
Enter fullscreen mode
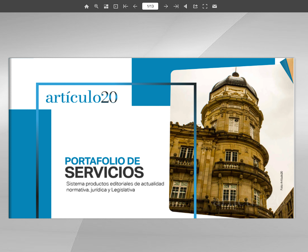point(205,7)
